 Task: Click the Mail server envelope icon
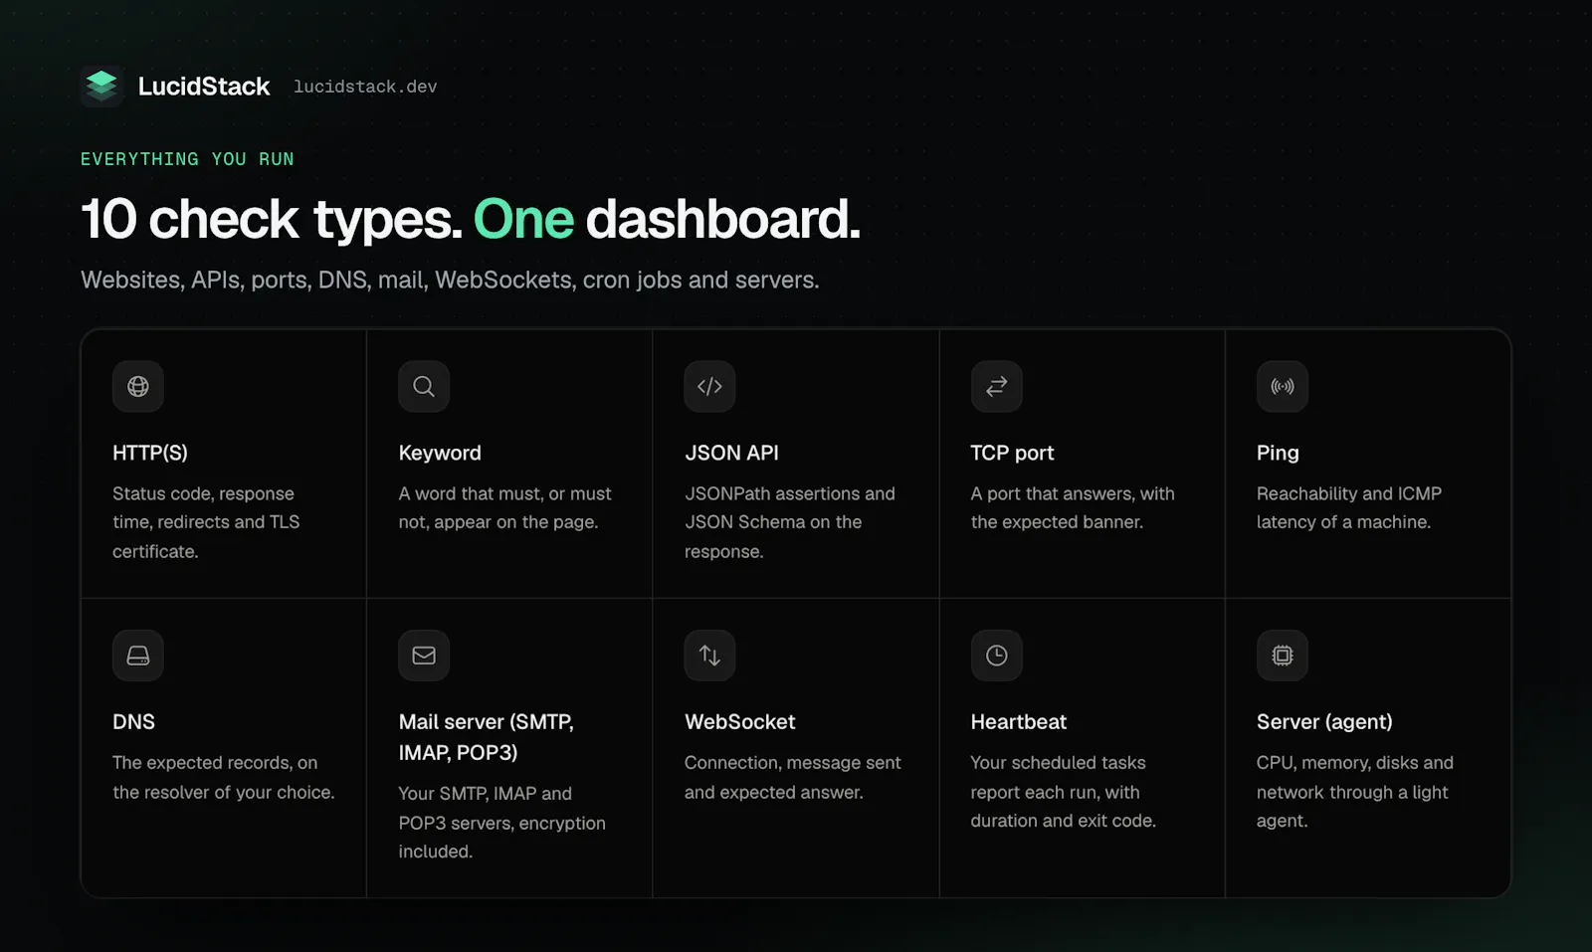tap(424, 656)
